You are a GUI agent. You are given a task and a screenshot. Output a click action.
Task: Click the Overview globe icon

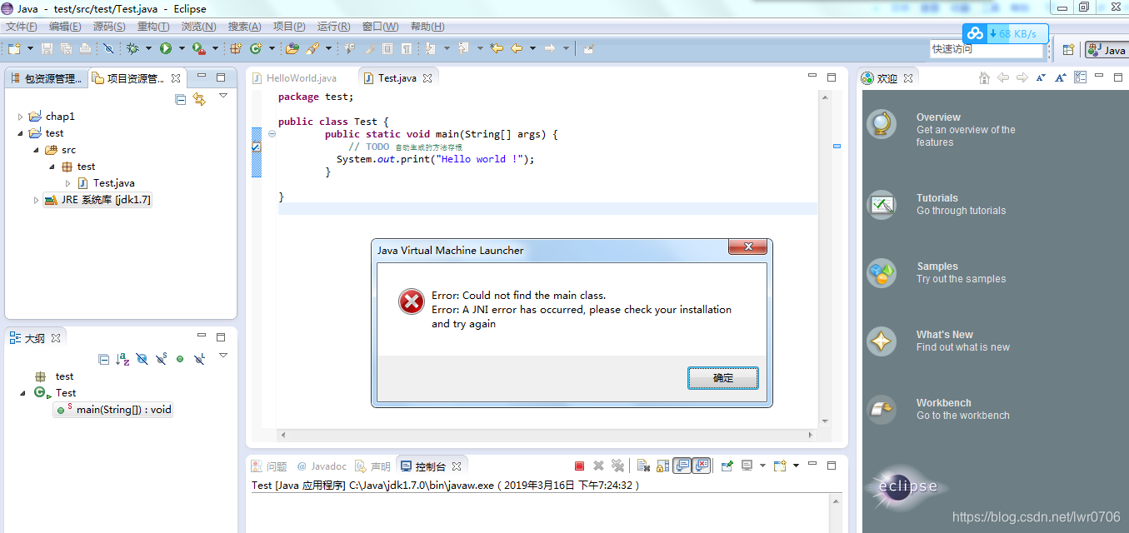point(882,125)
